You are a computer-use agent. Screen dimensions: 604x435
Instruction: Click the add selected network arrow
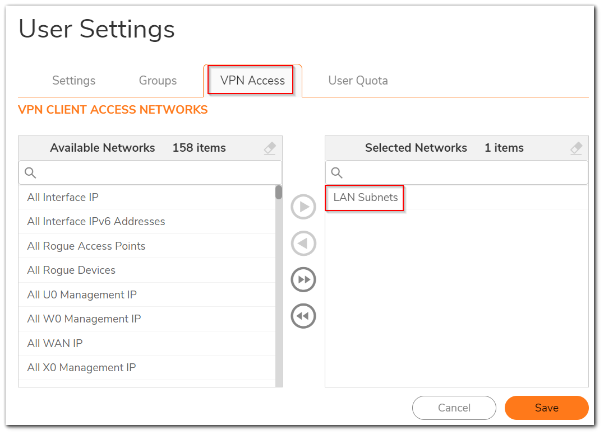[x=303, y=207]
